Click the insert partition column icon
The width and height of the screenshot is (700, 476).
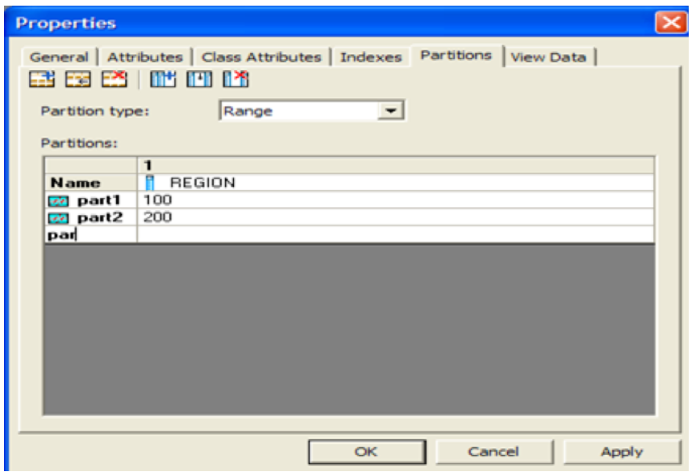(199, 79)
